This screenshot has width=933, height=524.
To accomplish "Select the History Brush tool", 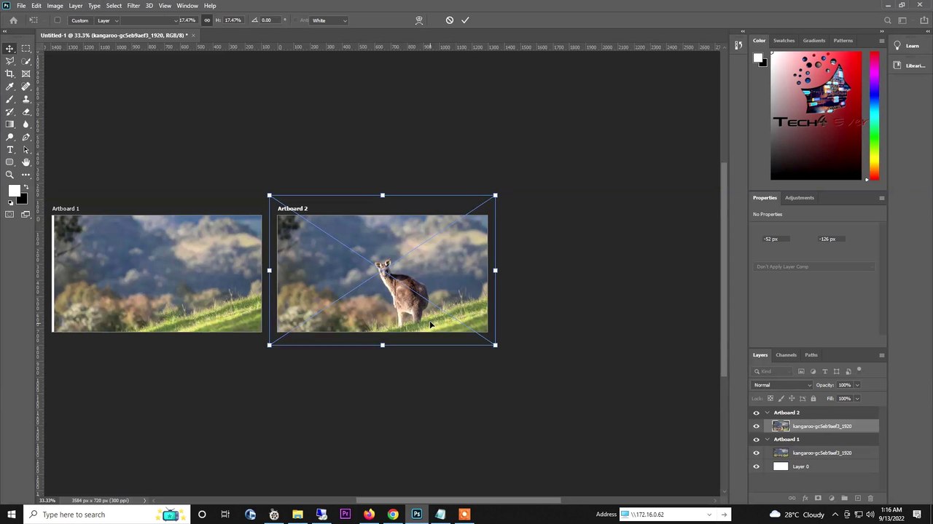I will pos(10,112).
